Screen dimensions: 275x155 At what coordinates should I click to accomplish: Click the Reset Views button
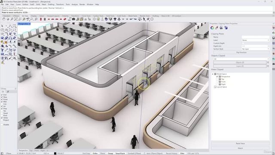point(240,143)
